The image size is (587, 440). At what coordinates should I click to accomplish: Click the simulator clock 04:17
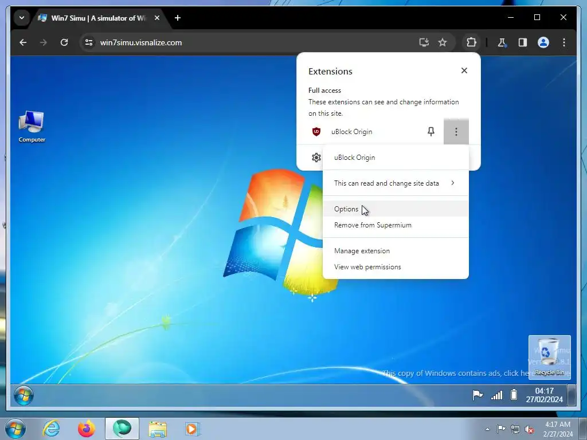pos(545,395)
